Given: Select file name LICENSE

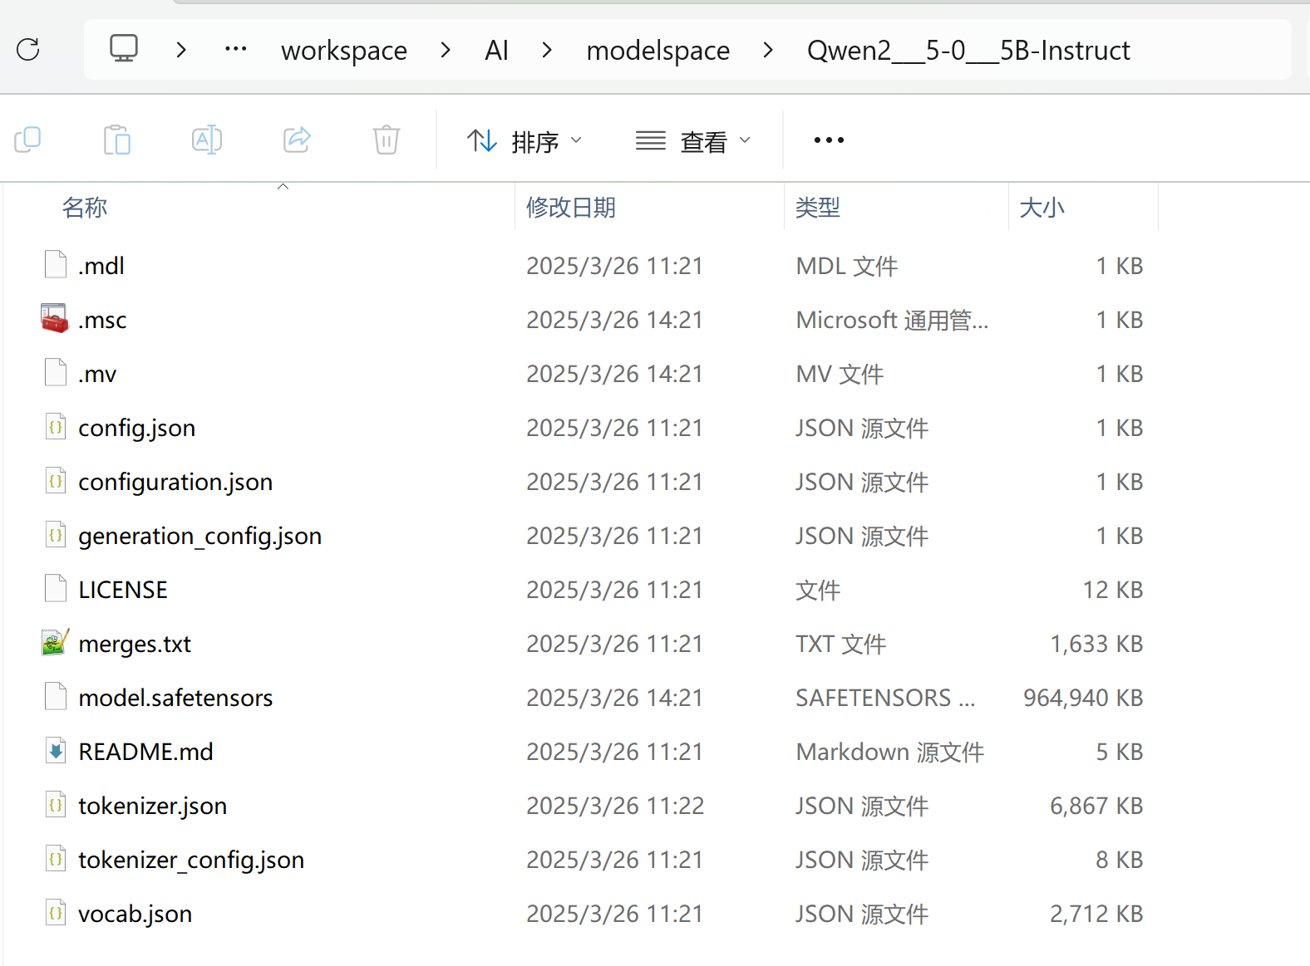Looking at the screenshot, I should pos(123,590).
